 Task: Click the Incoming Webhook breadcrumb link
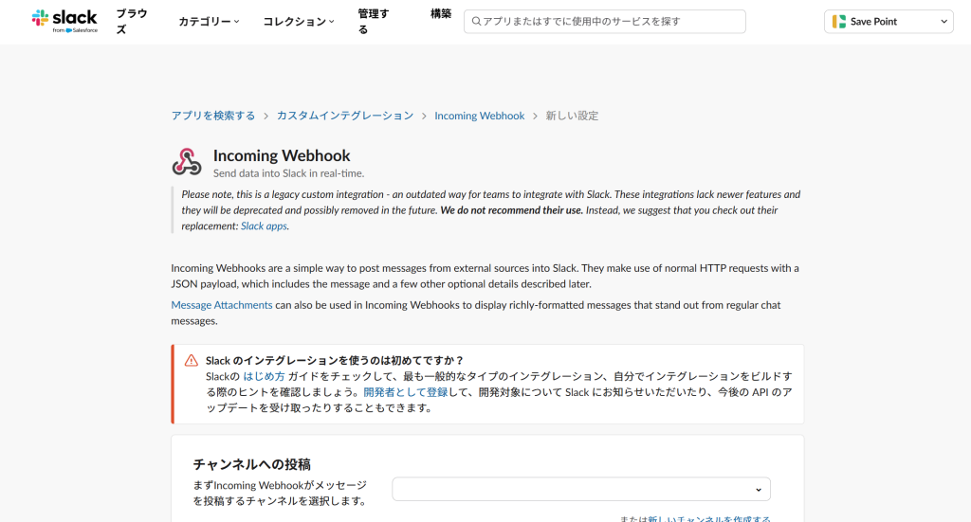479,116
